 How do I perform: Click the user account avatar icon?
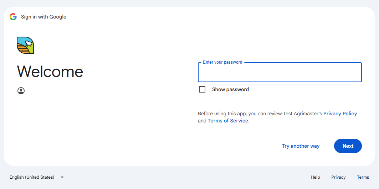21,91
